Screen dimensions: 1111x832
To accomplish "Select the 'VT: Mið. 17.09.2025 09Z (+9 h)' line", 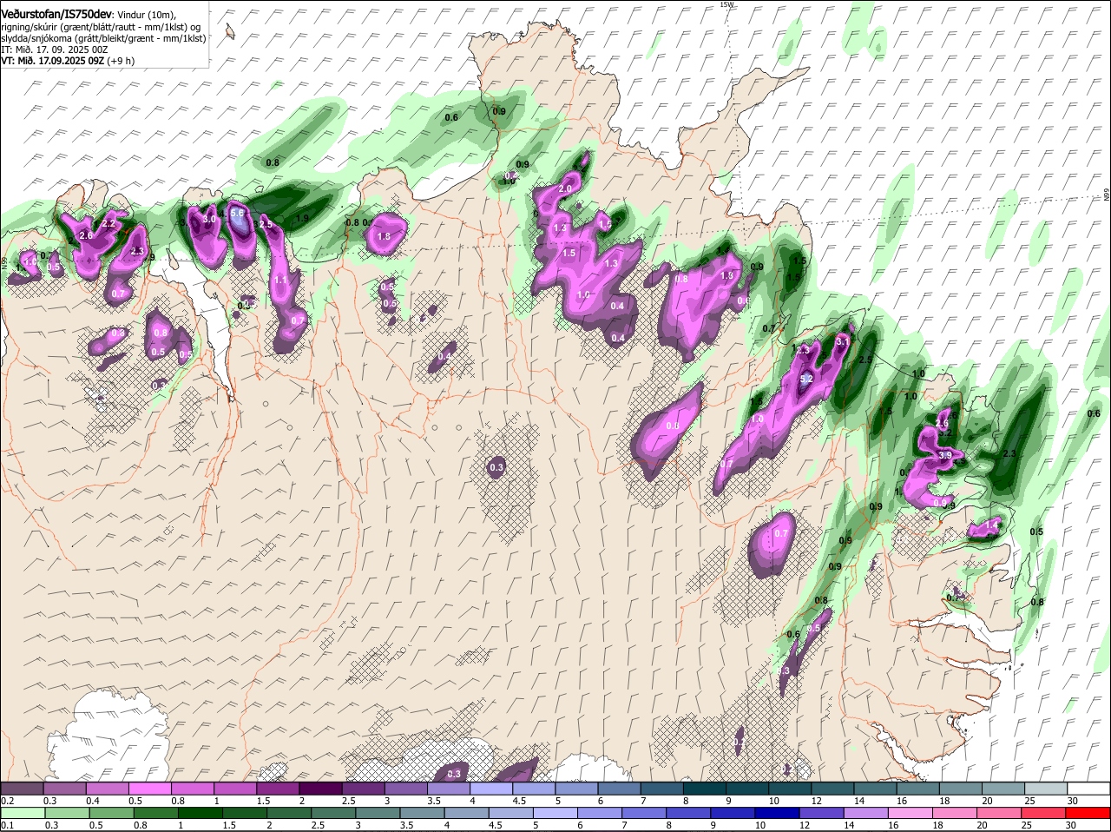I will coord(68,62).
